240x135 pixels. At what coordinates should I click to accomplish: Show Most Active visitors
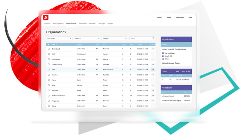[x=186, y=71]
